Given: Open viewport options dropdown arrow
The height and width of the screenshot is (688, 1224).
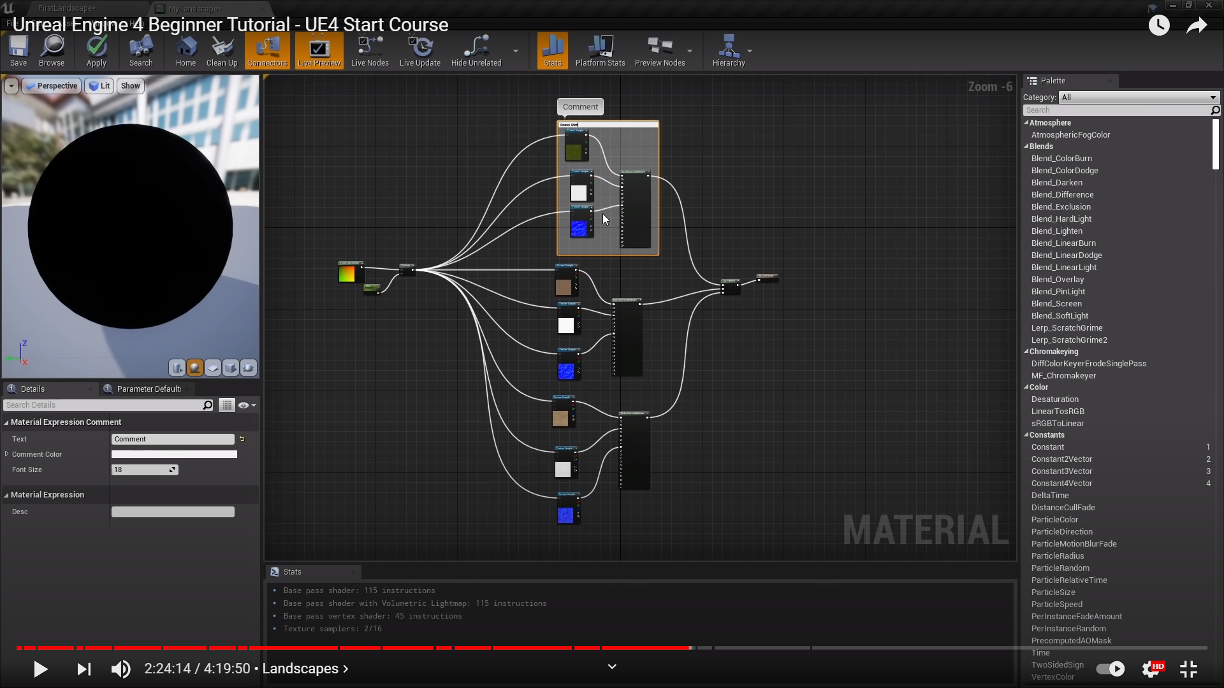Looking at the screenshot, I should pyautogui.click(x=11, y=86).
